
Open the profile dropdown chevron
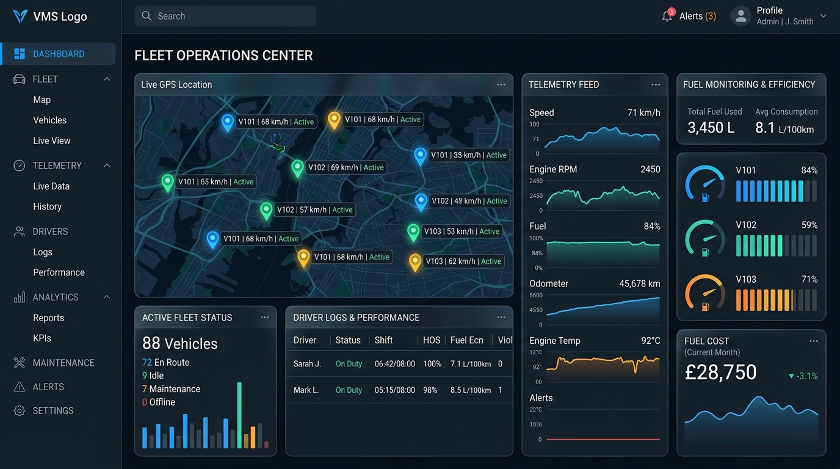pos(823,16)
